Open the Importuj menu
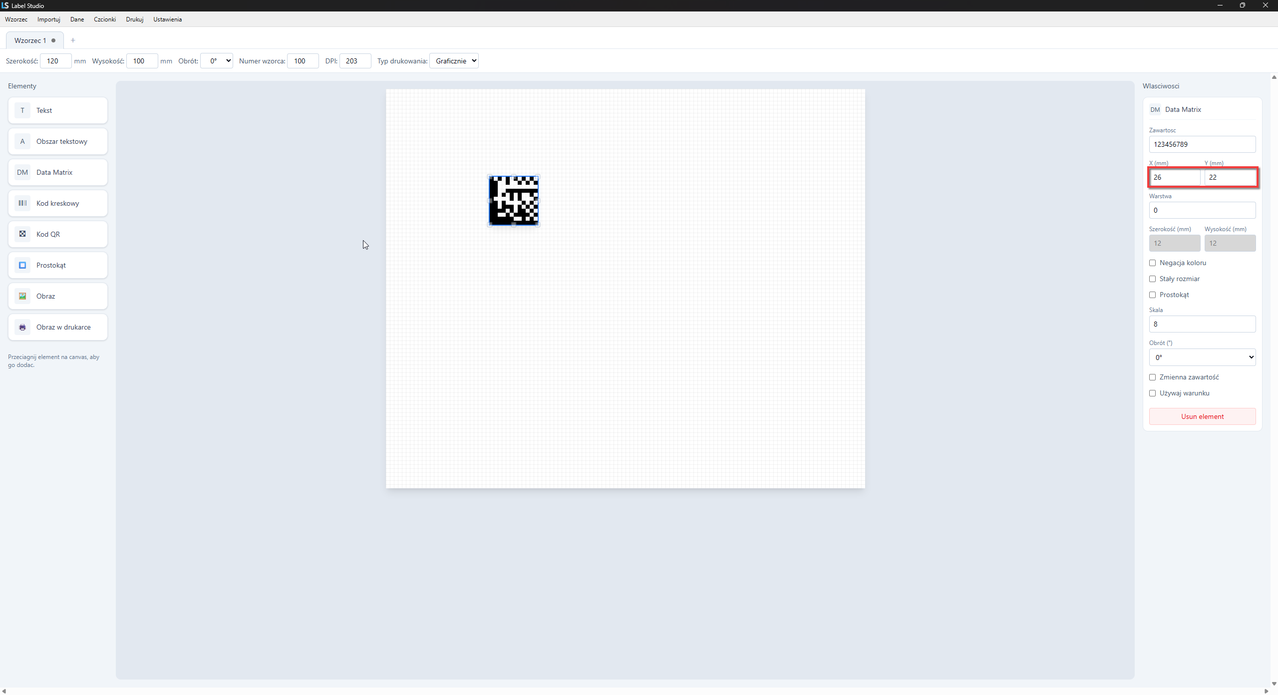Image resolution: width=1278 pixels, height=695 pixels. coord(49,19)
